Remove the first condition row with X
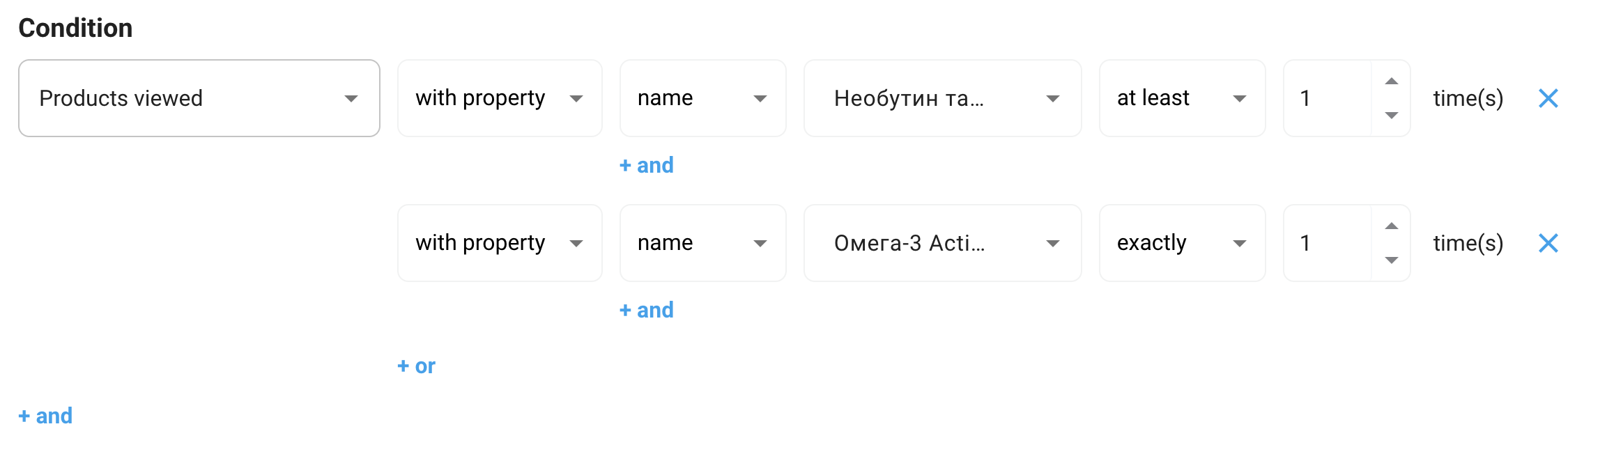The width and height of the screenshot is (1607, 454). tap(1548, 98)
